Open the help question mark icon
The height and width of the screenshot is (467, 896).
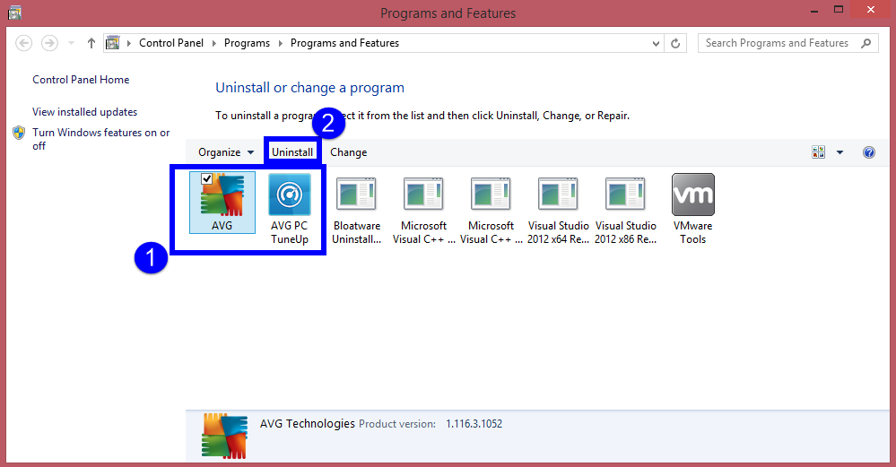tap(868, 152)
